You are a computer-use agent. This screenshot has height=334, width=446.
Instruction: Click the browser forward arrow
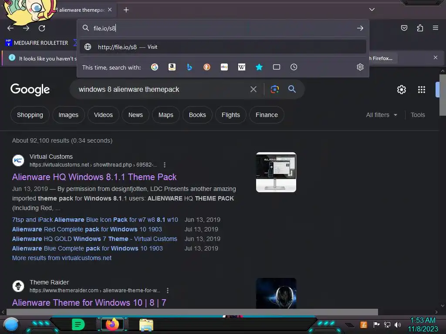pyautogui.click(x=26, y=28)
